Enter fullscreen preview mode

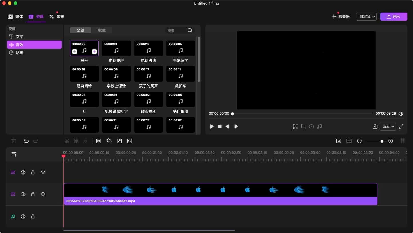401,126
